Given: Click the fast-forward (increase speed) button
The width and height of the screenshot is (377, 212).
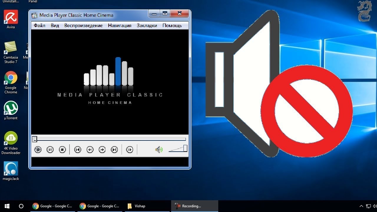Looking at the screenshot, I should 102,150.
